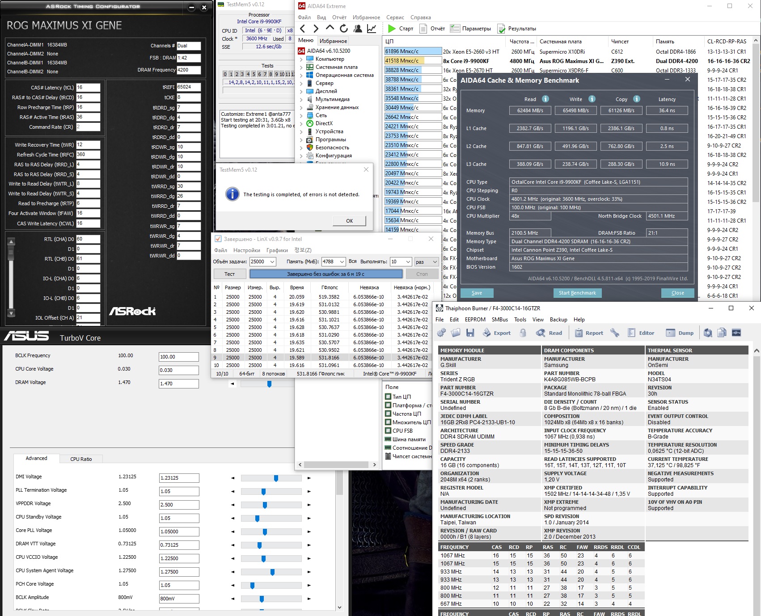This screenshot has width=761, height=616.
Task: Open the AIDA64 graph chart icon
Action: [x=372, y=29]
